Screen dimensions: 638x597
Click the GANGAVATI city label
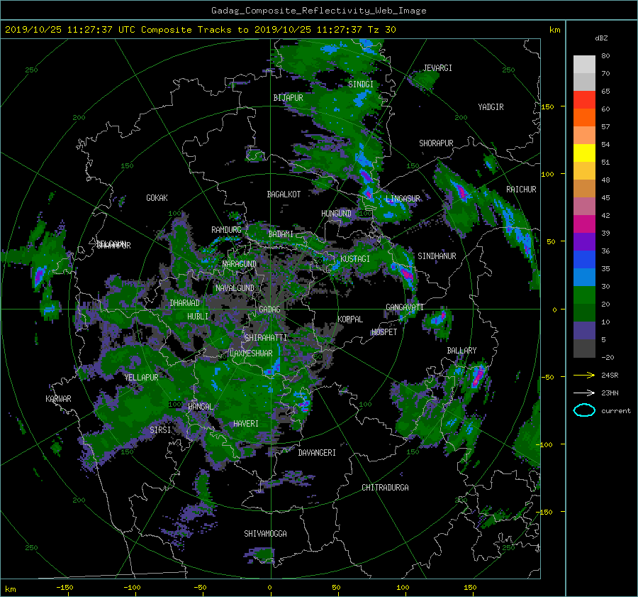click(405, 307)
